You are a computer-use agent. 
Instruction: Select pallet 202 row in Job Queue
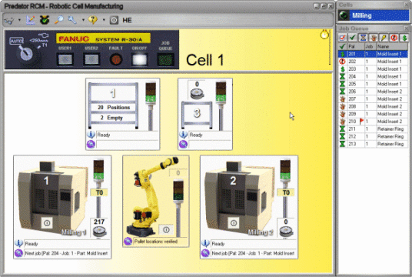pos(373,62)
